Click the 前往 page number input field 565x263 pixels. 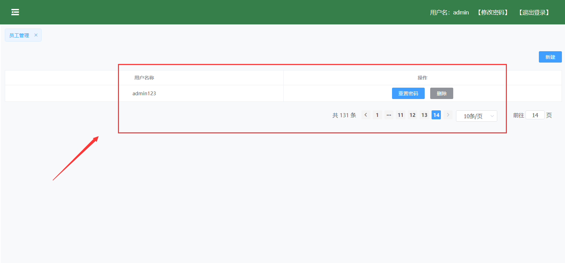coord(535,115)
